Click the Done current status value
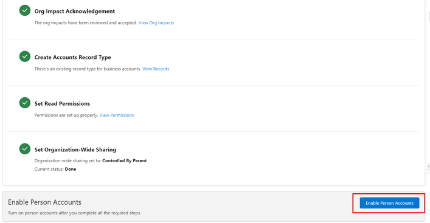Screen dimensions: 430x223 (x=71, y=169)
